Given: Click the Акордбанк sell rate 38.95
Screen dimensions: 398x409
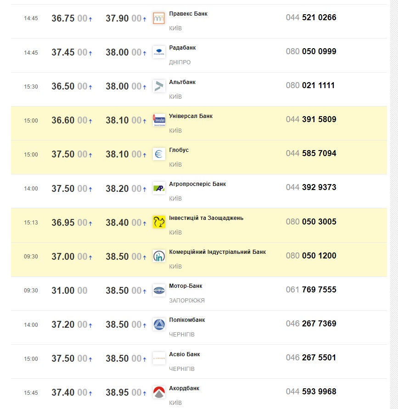Looking at the screenshot, I should click(117, 392).
